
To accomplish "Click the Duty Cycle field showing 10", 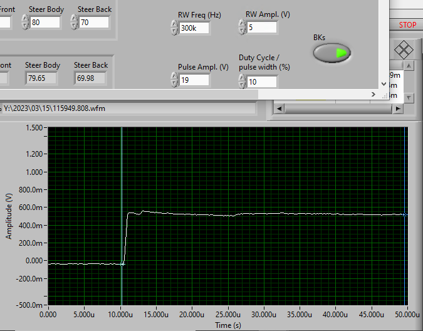I will click(262, 81).
